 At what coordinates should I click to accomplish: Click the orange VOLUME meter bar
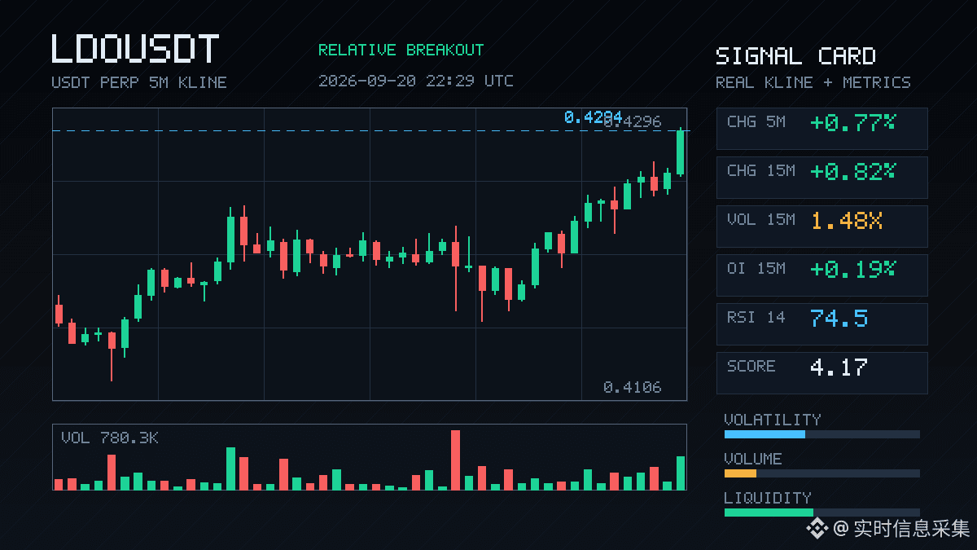740,473
